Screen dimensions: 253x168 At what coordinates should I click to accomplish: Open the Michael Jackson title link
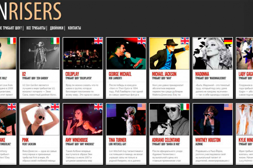(164, 74)
